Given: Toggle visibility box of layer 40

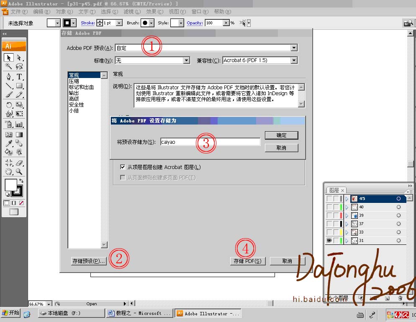Looking at the screenshot, I should (x=329, y=207).
